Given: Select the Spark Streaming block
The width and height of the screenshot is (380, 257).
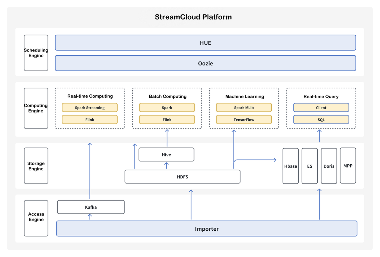Looking at the screenshot, I should pyautogui.click(x=90, y=107).
